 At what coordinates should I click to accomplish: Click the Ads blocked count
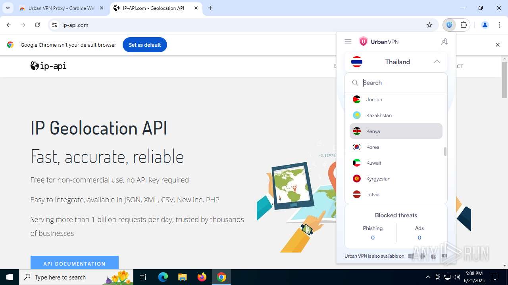pyautogui.click(x=419, y=237)
